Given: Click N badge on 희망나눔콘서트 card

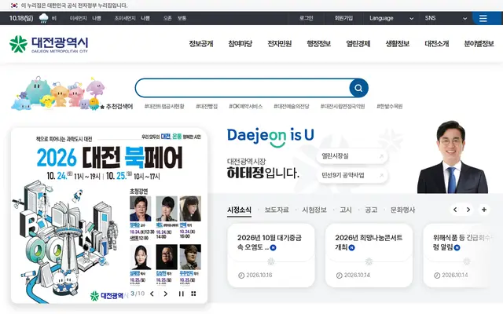Looking at the screenshot, I should pyautogui.click(x=351, y=248).
